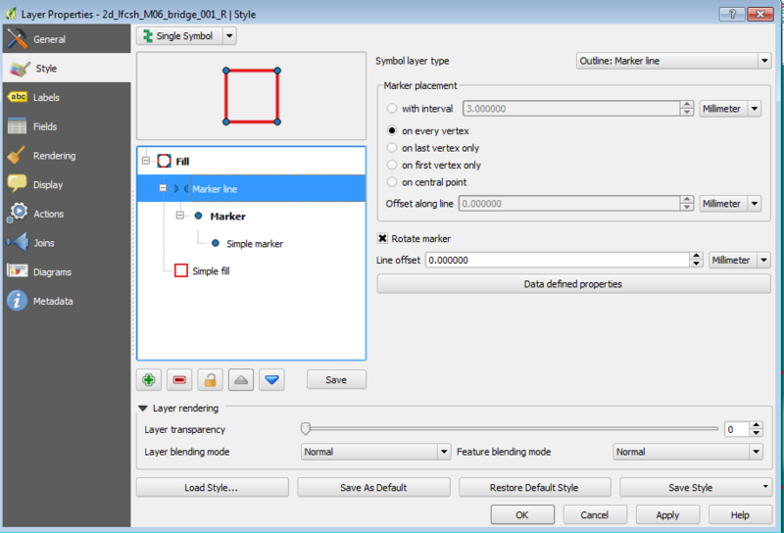784x533 pixels.
Task: Open the Metadata info section
Action: (x=52, y=301)
